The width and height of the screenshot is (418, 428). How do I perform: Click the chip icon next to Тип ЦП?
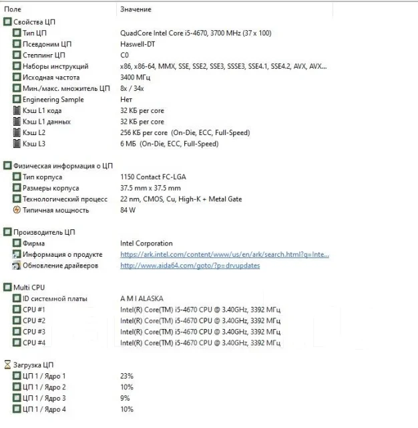(x=17, y=33)
